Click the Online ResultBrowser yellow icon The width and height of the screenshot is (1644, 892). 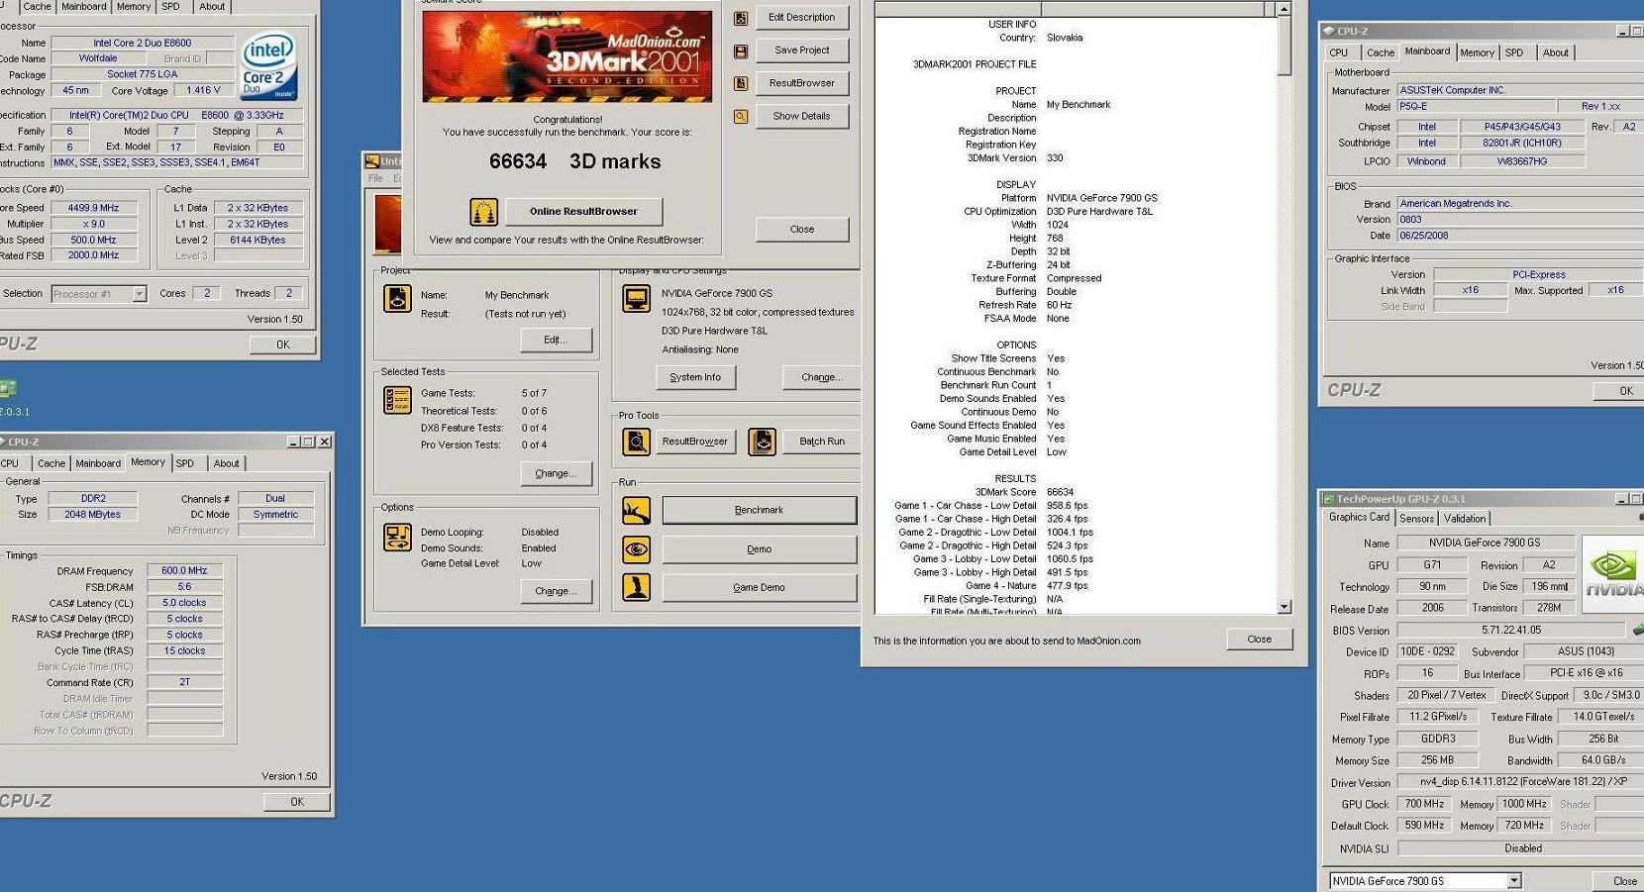coord(483,211)
